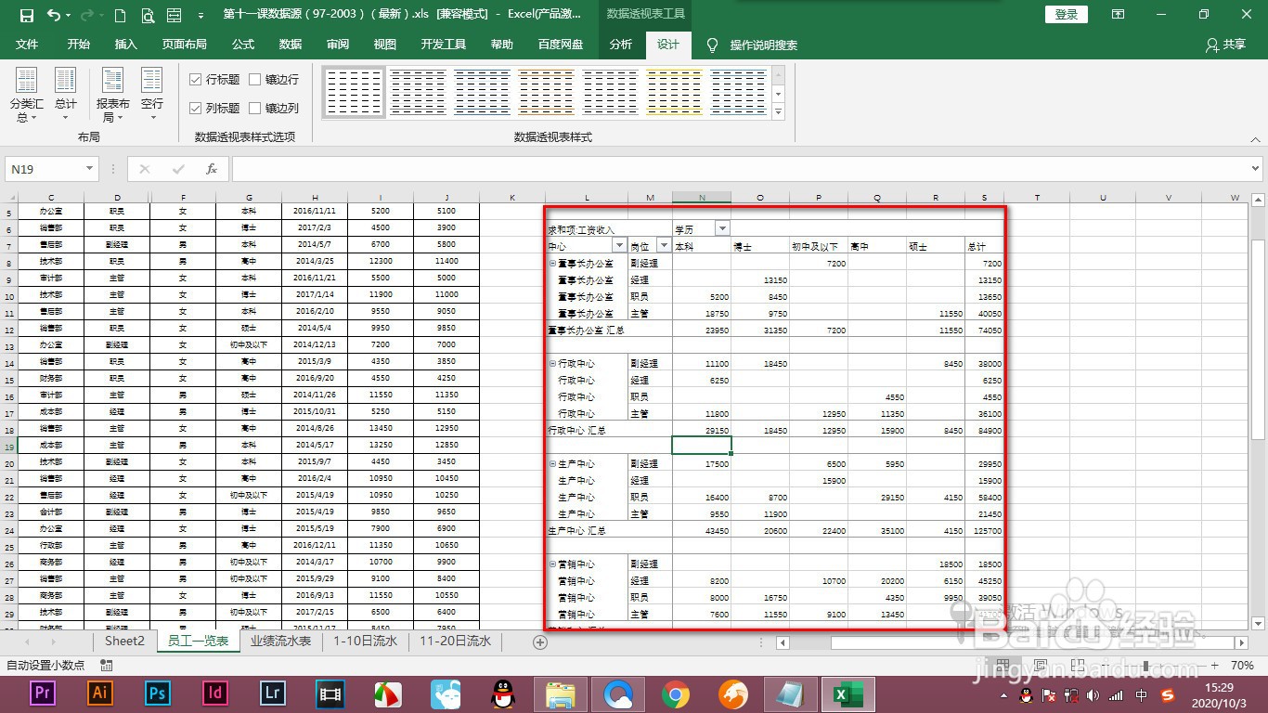Open QQ penguin icon in taskbar
1268x713 pixels.
tap(502, 694)
